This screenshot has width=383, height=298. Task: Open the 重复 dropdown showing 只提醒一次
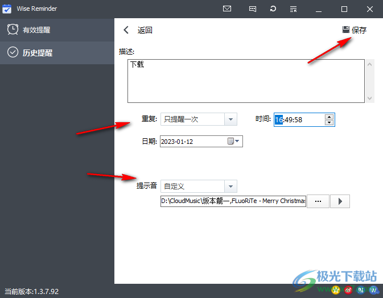pos(199,119)
